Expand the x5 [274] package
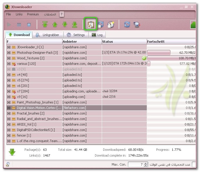Image resolution: width=200 pixels, height=172 pixels. click(9, 80)
